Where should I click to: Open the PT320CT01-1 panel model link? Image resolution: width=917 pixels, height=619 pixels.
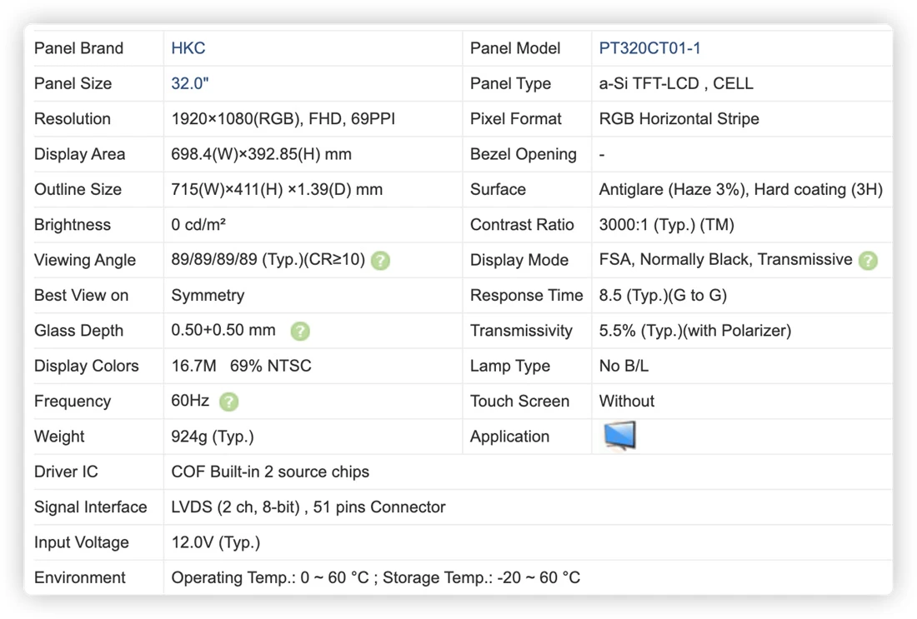click(649, 48)
